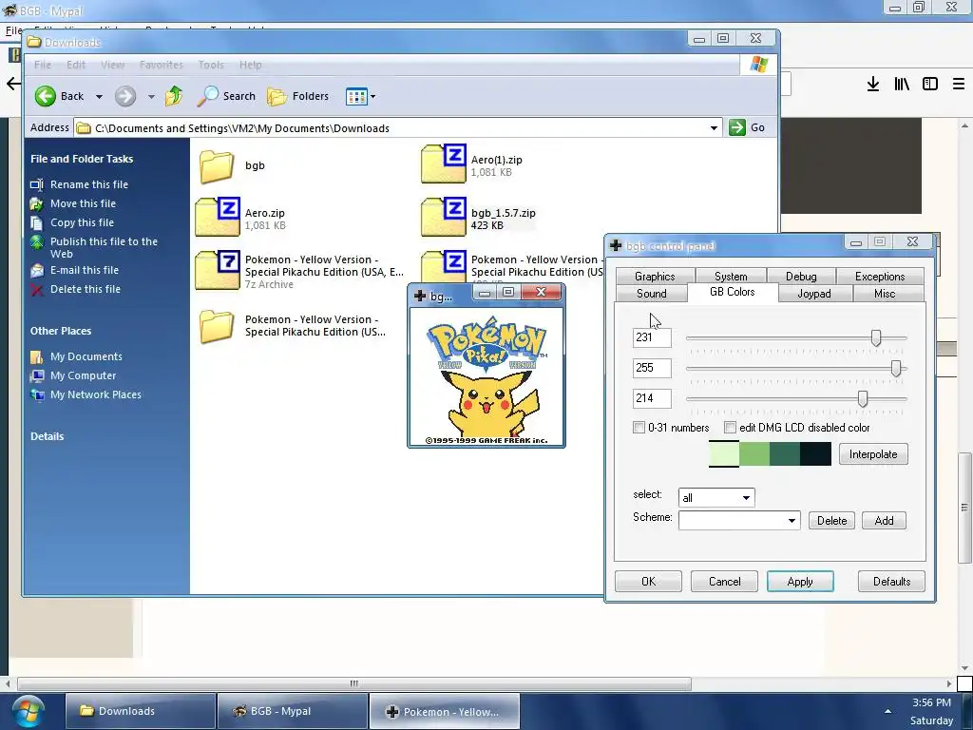Switch to the Graphics tab
973x730 pixels.
(x=655, y=277)
